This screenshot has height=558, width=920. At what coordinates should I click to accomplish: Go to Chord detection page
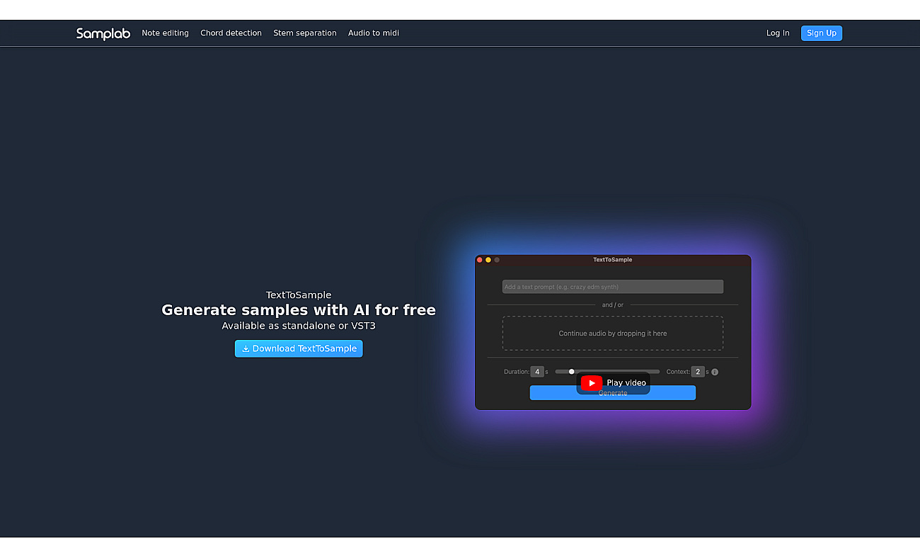coord(231,33)
